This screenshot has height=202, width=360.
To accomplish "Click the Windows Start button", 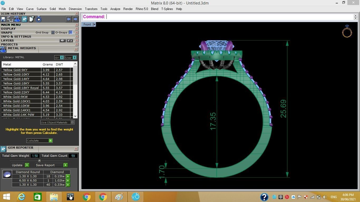I will point(6,197).
